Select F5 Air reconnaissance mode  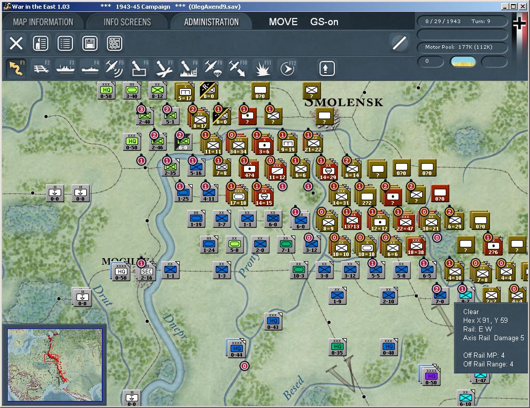point(115,68)
